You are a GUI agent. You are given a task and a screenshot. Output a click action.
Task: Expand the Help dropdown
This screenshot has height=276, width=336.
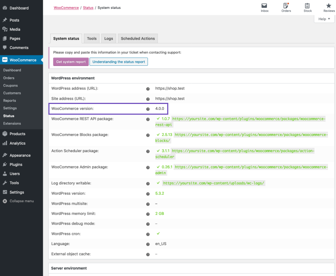click(324, 19)
